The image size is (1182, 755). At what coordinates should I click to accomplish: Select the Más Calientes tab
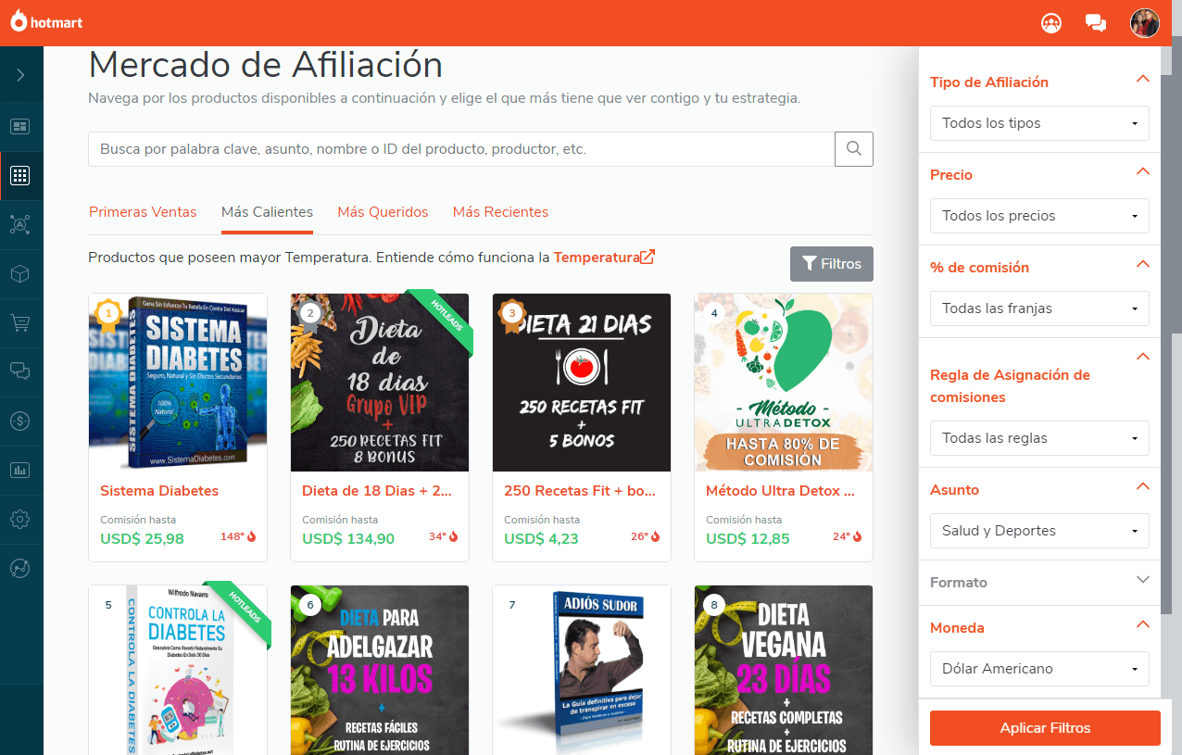coord(267,212)
